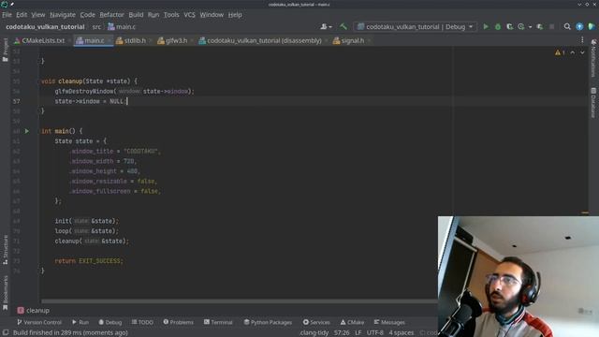Close the signal.h tab
The image size is (599, 337).
[x=369, y=40]
